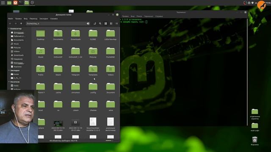Open the мой софт desktop folder
271x152 pixels.
point(255,126)
